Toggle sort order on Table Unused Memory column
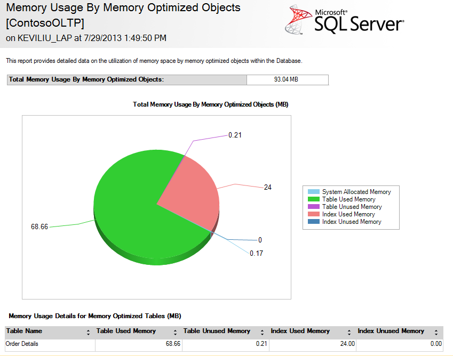 click(x=261, y=331)
